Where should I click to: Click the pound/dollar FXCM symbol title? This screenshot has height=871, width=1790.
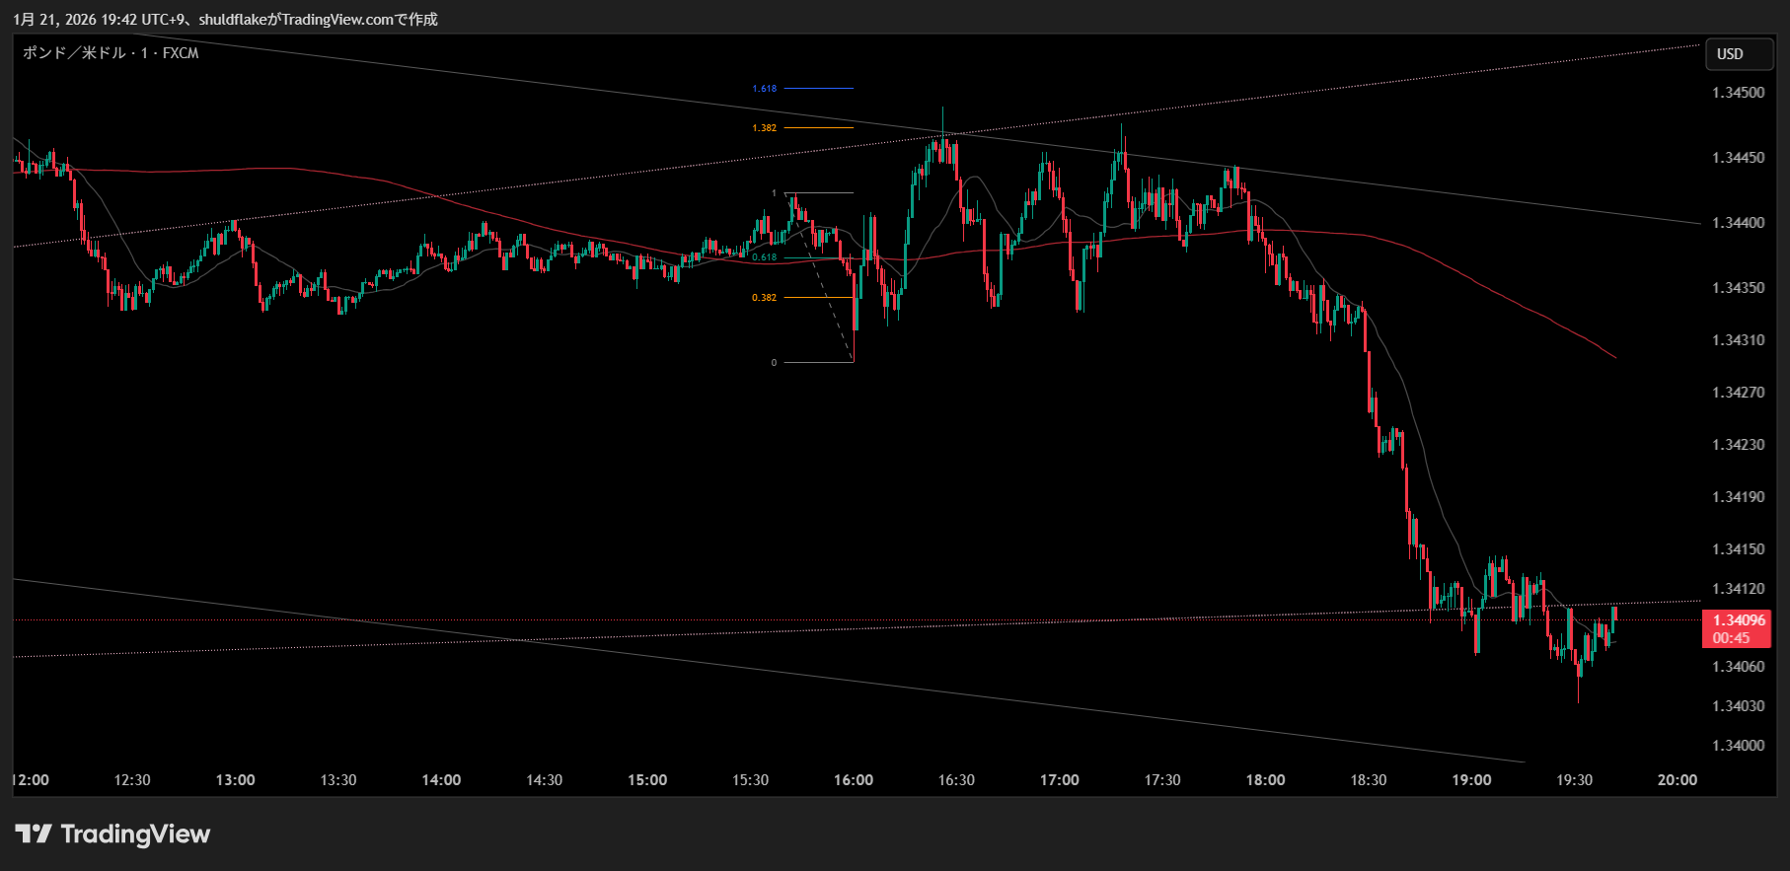pyautogui.click(x=111, y=53)
